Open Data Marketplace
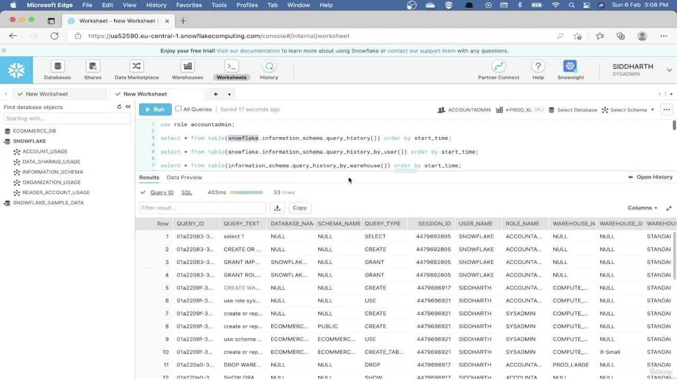677x380 pixels. click(136, 70)
